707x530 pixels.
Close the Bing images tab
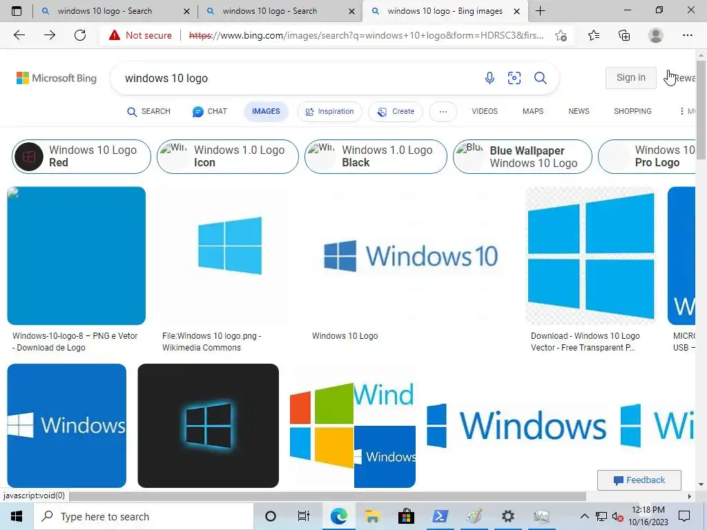coord(517,11)
